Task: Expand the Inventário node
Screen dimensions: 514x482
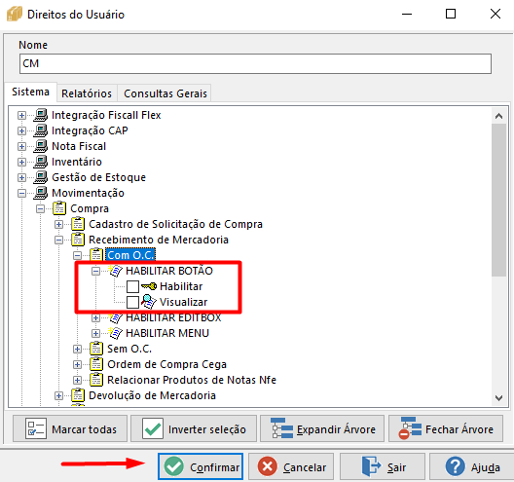Action: click(x=21, y=162)
